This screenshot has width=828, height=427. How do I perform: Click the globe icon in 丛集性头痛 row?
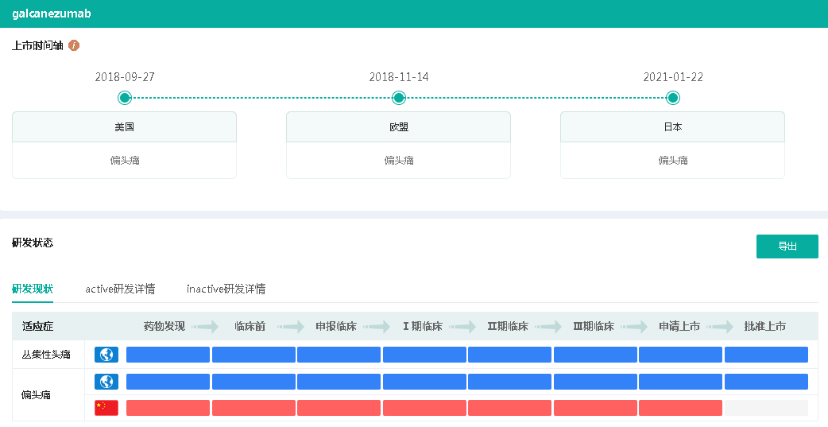106,355
